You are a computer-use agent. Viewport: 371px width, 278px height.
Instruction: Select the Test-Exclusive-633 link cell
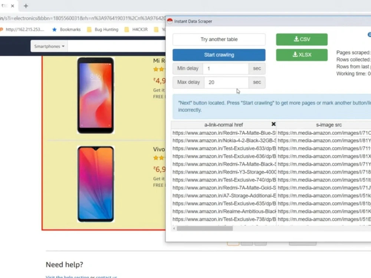click(x=224, y=149)
